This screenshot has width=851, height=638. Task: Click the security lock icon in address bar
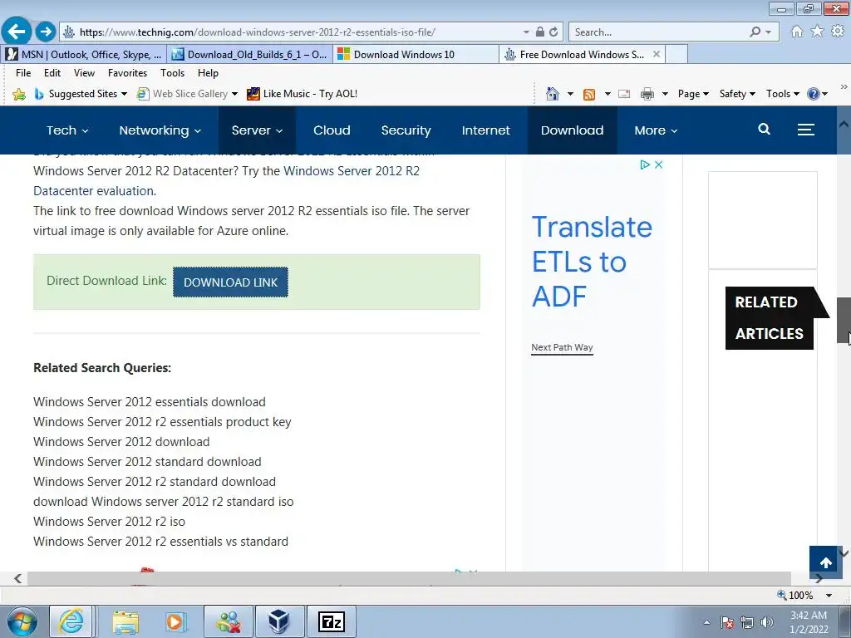click(x=540, y=32)
